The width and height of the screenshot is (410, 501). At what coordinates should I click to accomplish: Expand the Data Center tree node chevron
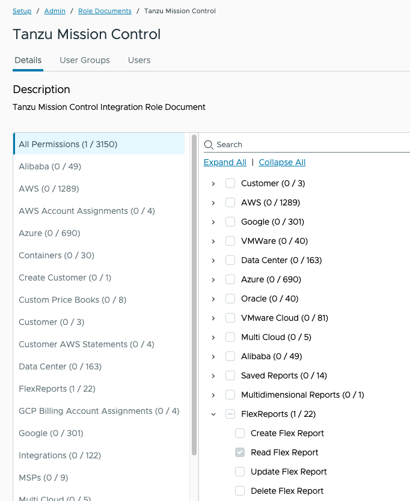tap(213, 260)
